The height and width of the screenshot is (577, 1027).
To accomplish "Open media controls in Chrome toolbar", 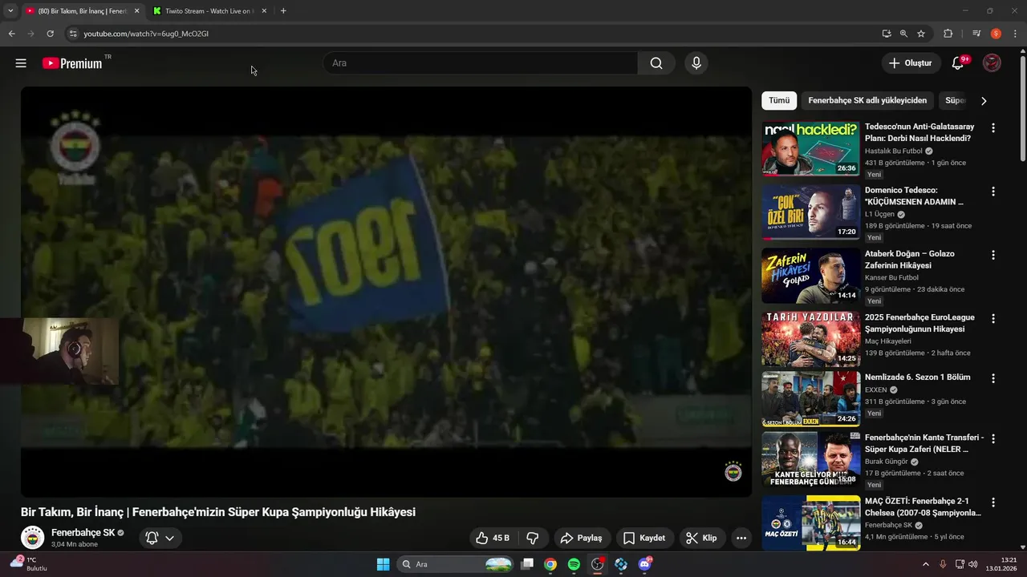I will click(x=976, y=34).
